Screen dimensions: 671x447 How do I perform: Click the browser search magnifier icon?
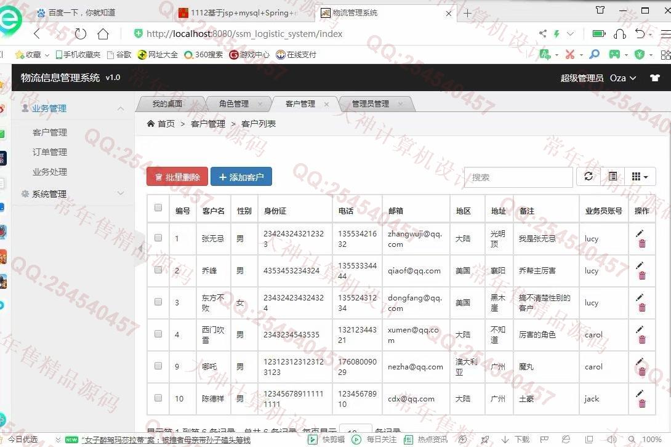coord(595,54)
